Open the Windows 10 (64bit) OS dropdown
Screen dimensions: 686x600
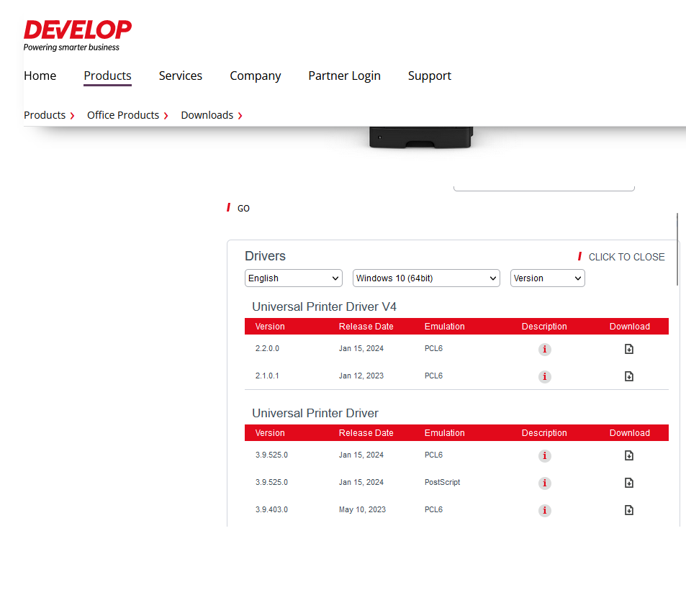(x=426, y=278)
